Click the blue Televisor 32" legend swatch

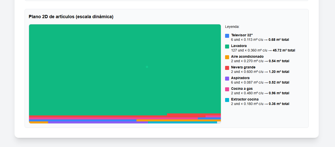(227, 36)
